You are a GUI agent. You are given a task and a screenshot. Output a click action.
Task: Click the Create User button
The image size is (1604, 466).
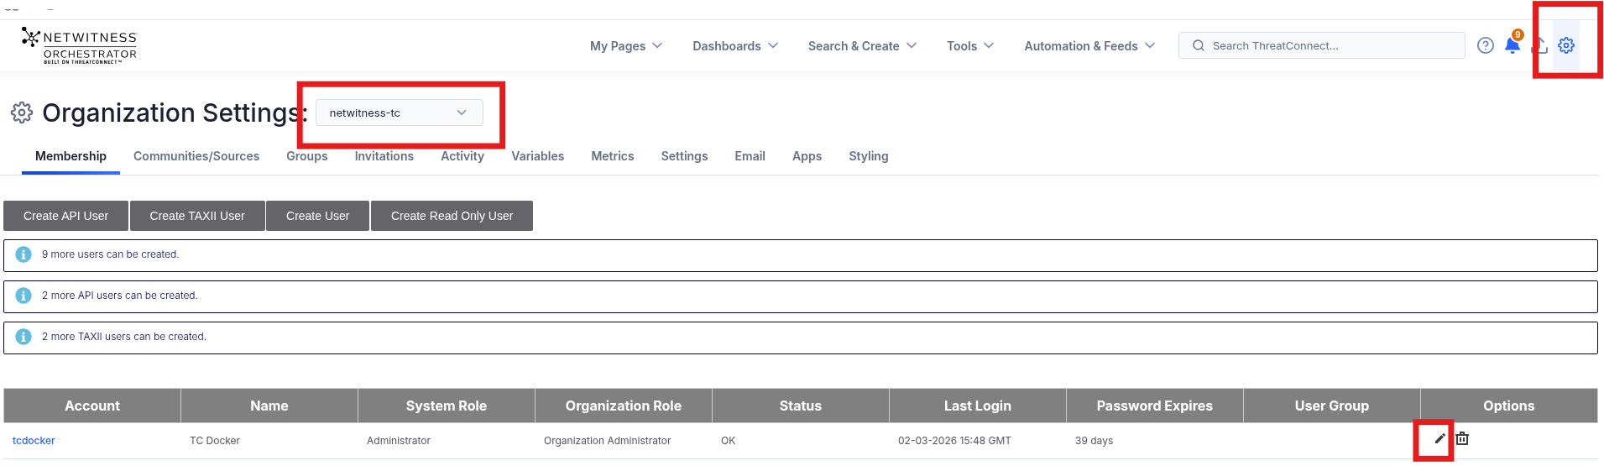(317, 216)
